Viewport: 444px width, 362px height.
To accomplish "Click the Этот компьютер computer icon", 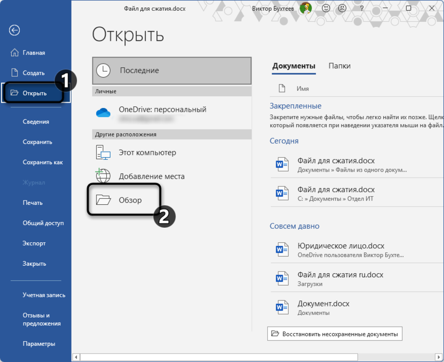I will [104, 152].
